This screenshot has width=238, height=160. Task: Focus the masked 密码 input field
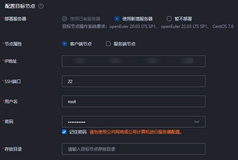[134, 122]
